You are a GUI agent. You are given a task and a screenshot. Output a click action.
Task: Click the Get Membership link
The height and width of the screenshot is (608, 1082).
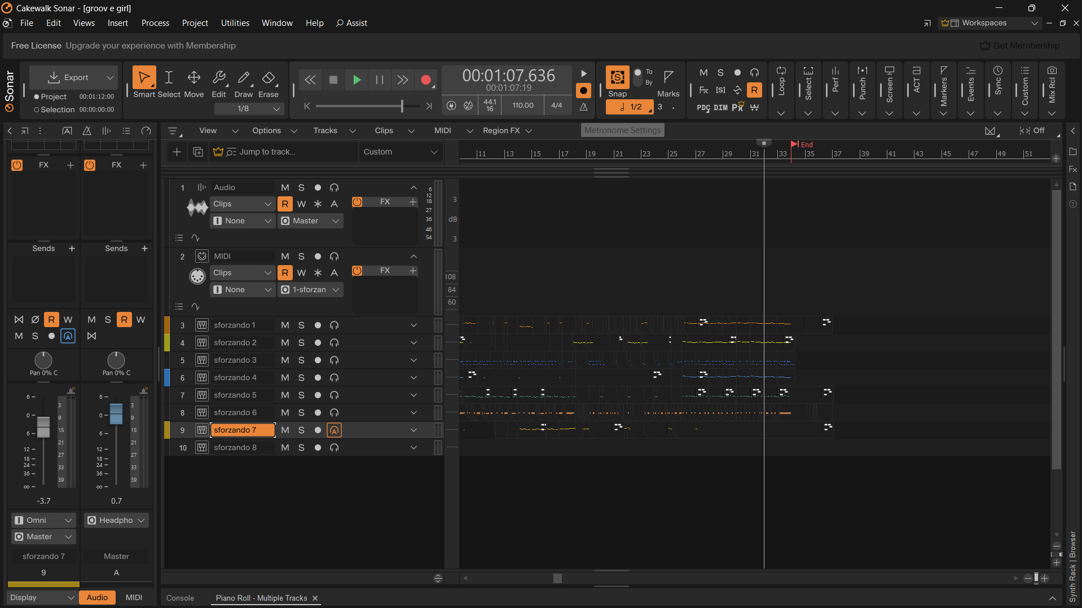1020,46
